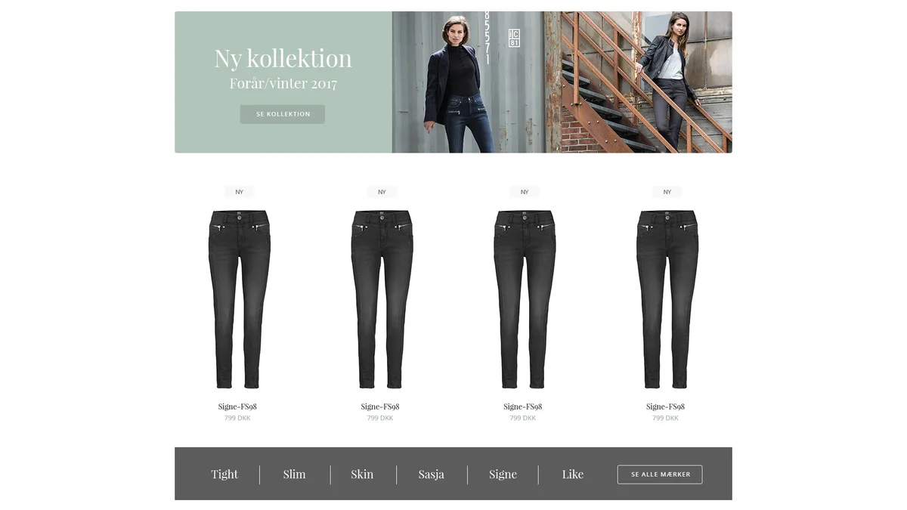Open the Skin brand link

[x=362, y=474]
